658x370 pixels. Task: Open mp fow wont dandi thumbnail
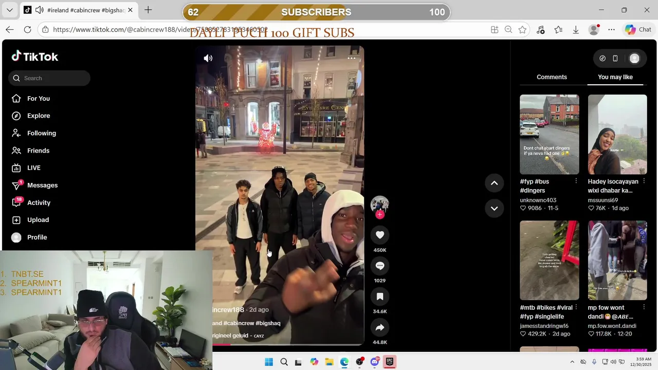pyautogui.click(x=617, y=261)
